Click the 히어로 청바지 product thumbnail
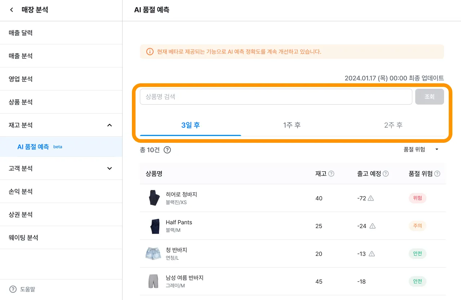 coord(154,198)
